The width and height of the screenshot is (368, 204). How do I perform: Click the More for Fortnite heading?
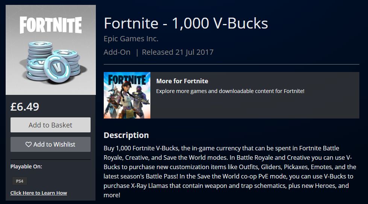[x=182, y=81]
